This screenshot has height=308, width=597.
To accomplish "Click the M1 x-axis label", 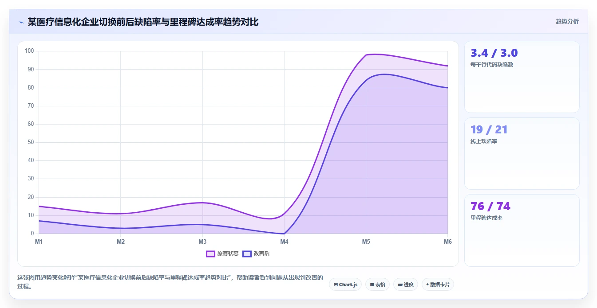I will [39, 242].
